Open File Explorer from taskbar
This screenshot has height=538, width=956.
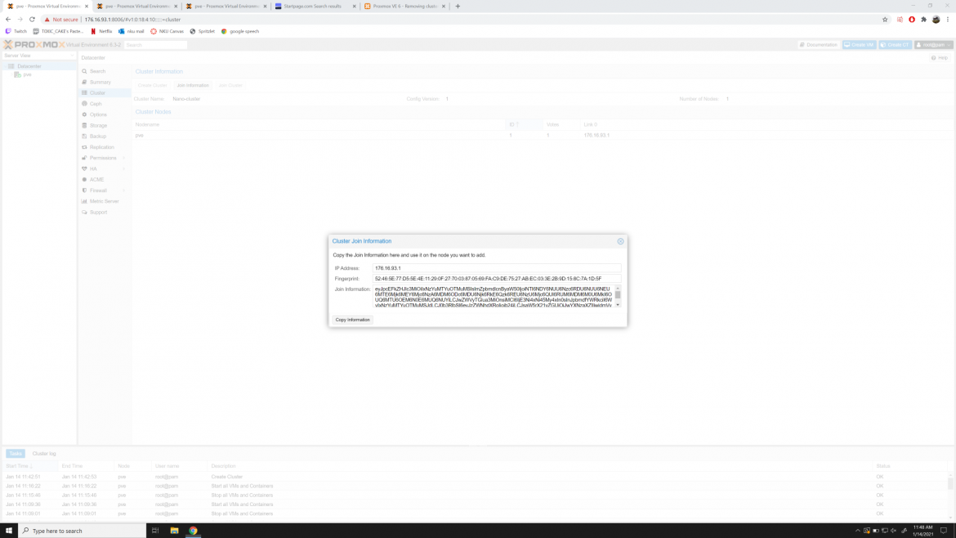[174, 531]
